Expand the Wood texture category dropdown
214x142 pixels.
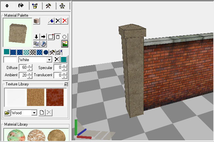34,113
